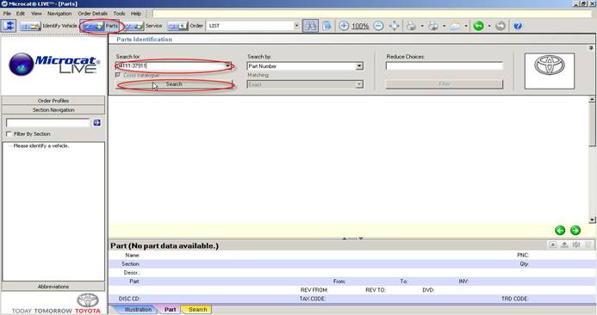Open the Order Details menu

pyautogui.click(x=92, y=13)
